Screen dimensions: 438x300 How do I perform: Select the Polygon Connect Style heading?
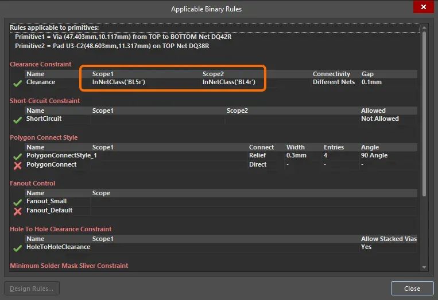pyautogui.click(x=44, y=137)
